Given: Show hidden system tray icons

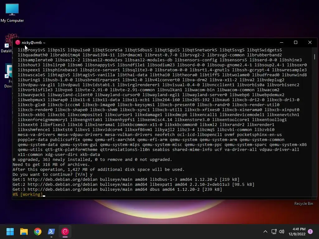Looking at the screenshot, I should point(265,232).
